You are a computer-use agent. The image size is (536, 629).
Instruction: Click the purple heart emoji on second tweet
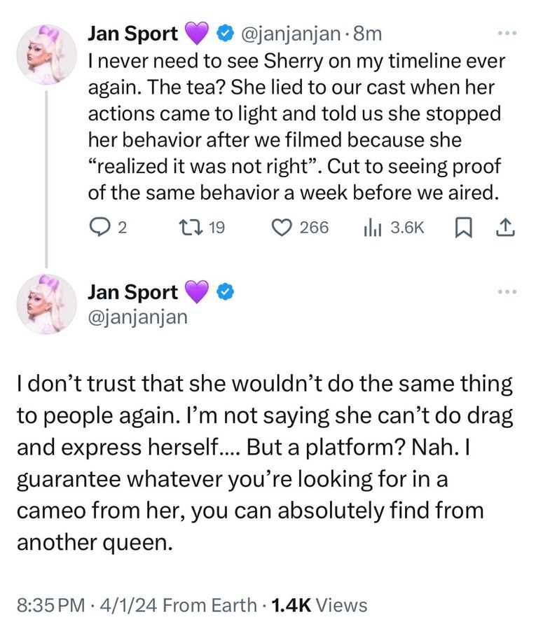(196, 292)
